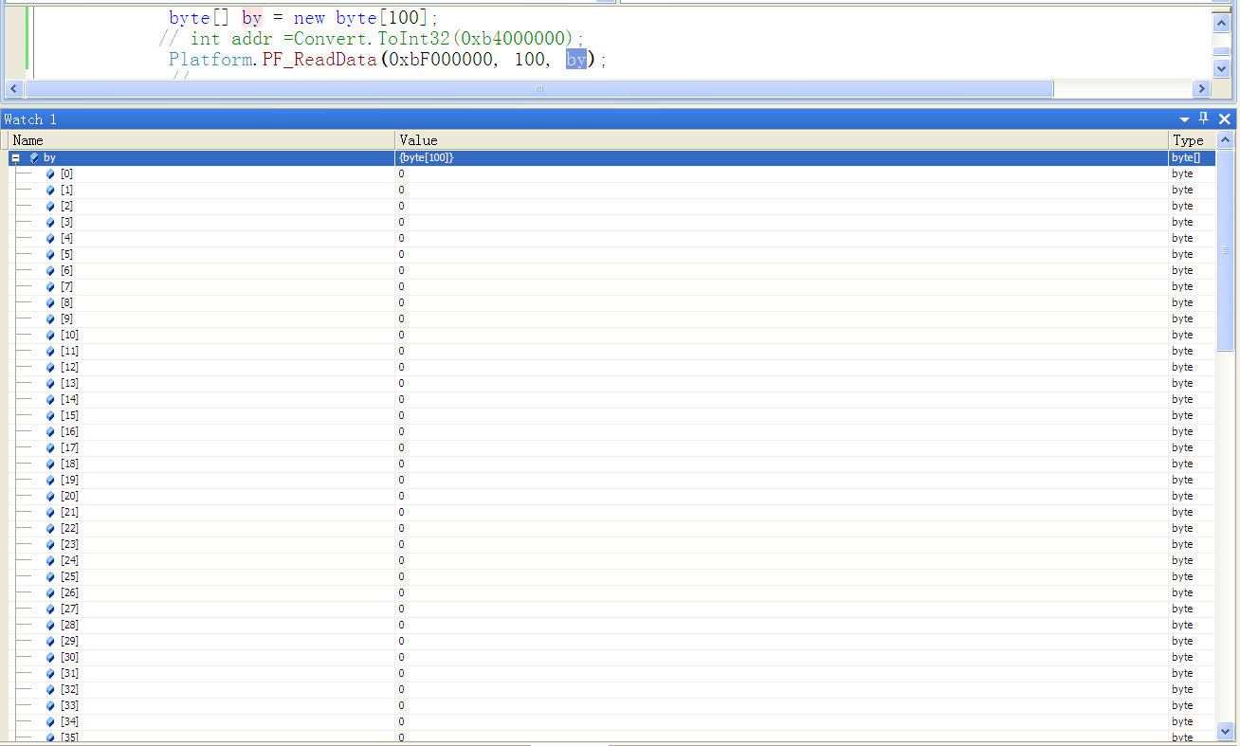Click the highlighted 'by' argument in code
The height and width of the screenshot is (746, 1240).
click(x=576, y=60)
